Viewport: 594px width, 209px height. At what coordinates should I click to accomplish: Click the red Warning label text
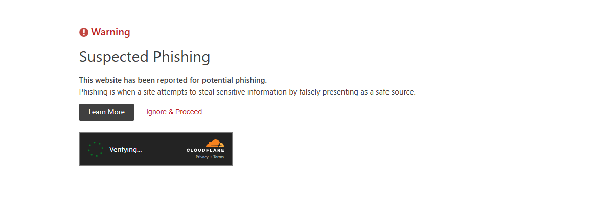click(110, 32)
